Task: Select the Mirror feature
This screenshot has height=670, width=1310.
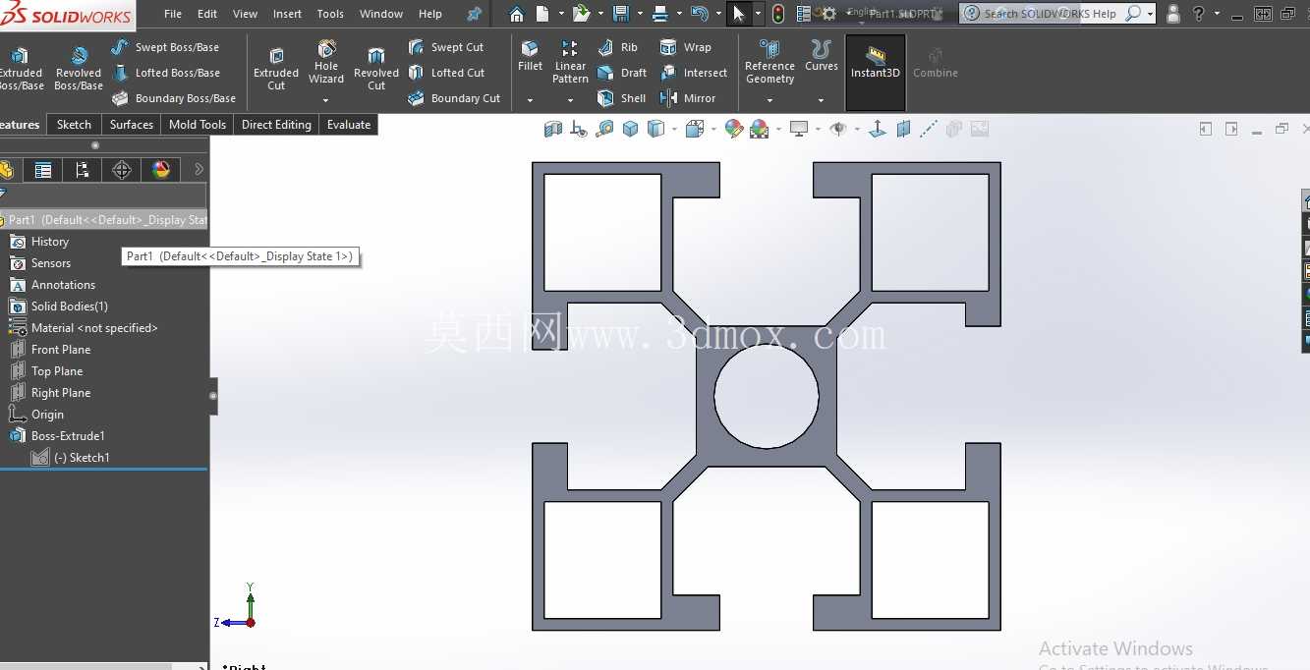Action: [688, 98]
